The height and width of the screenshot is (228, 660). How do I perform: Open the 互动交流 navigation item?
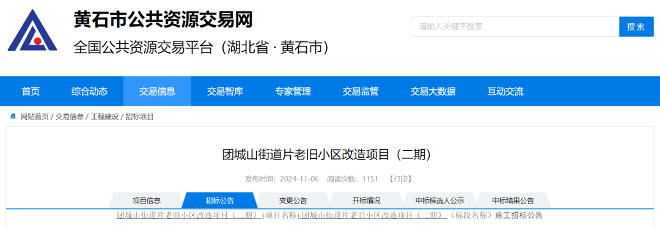pyautogui.click(x=505, y=91)
